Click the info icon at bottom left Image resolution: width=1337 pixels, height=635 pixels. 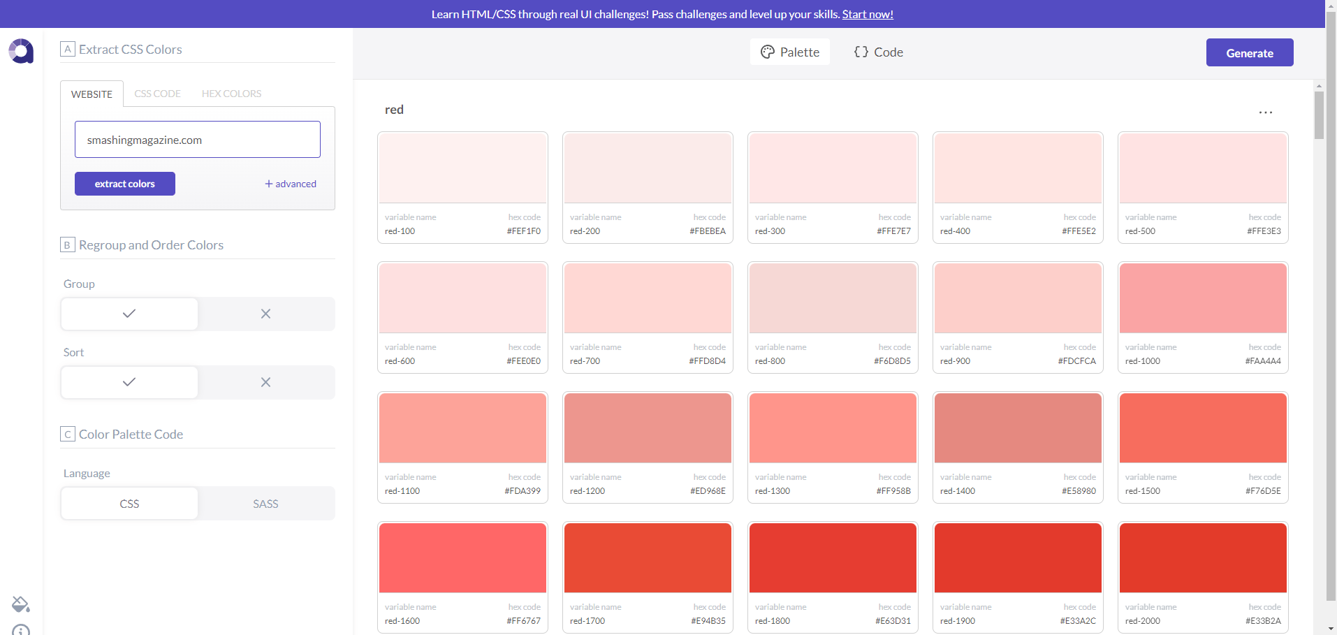tap(21, 630)
